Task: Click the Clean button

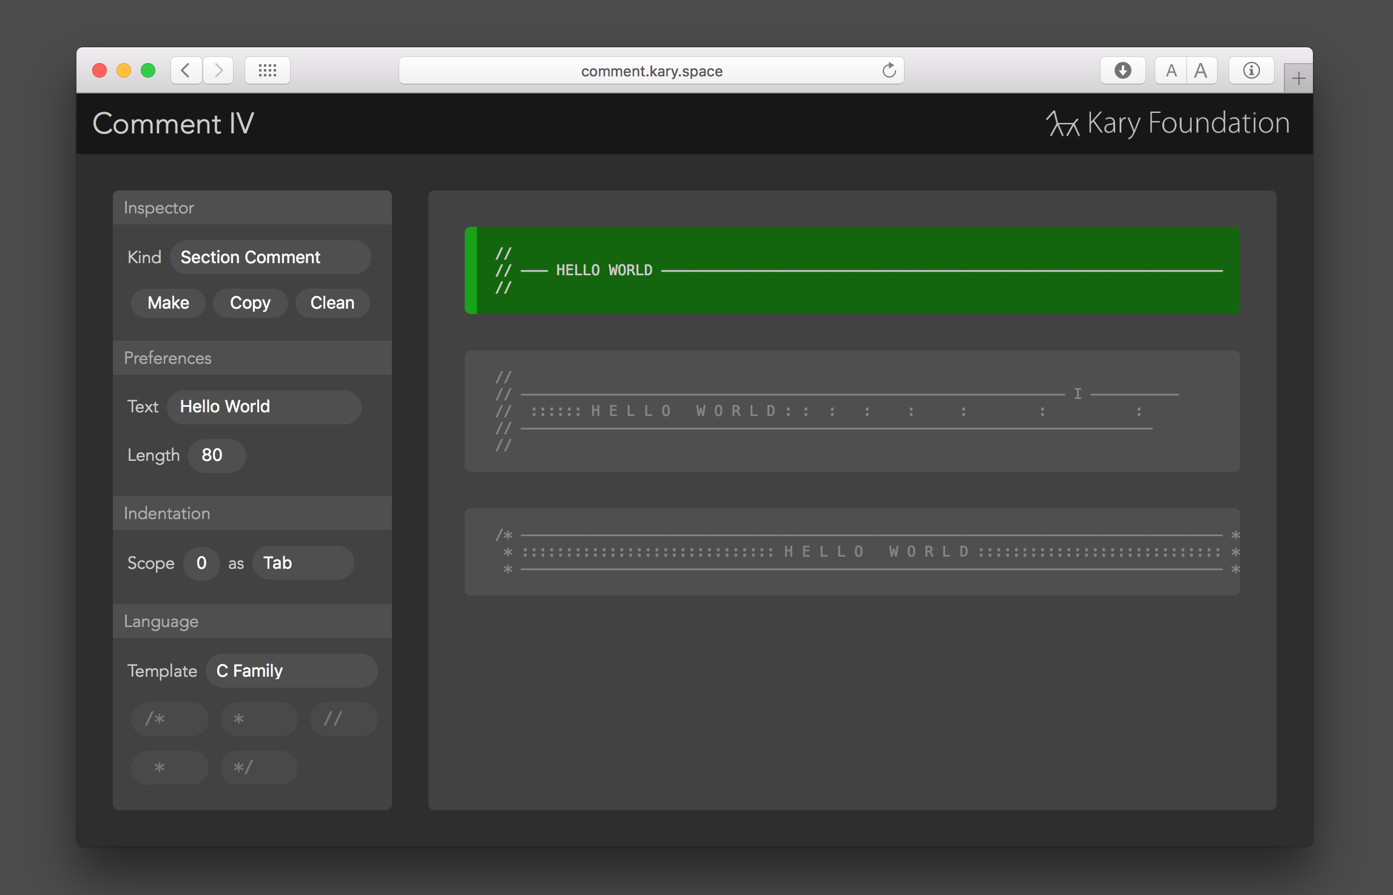Action: pos(332,303)
